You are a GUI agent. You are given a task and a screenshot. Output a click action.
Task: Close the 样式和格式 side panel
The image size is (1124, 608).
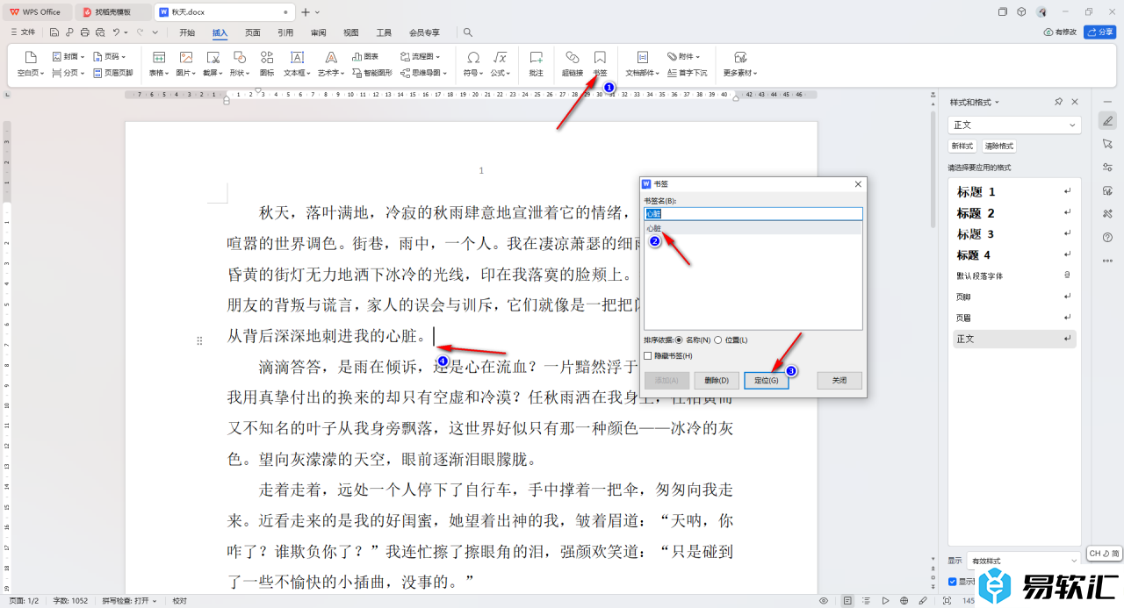point(1074,102)
